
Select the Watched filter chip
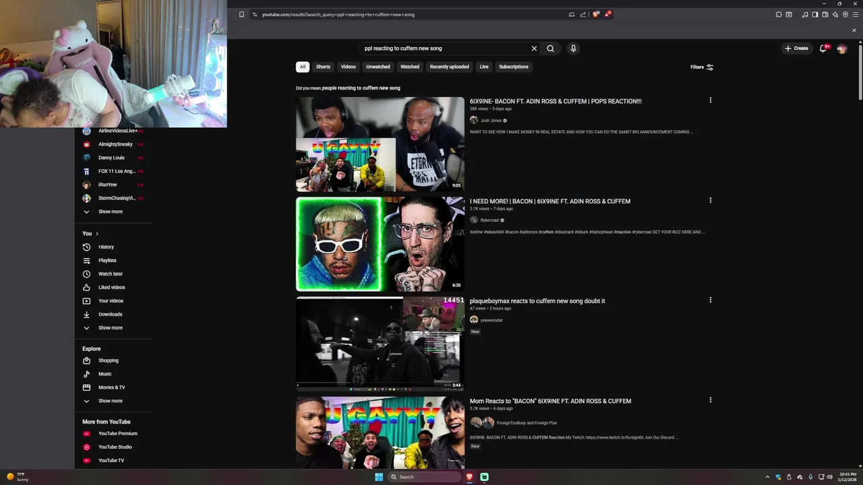pos(410,67)
